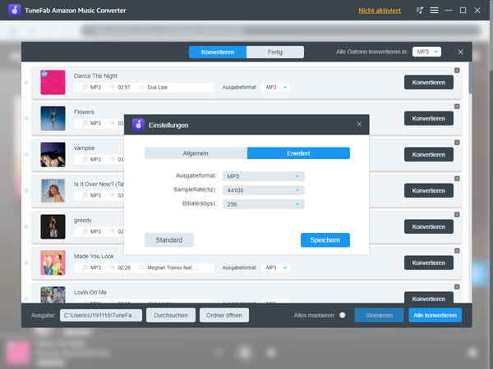493x369 pixels.
Task: Open greedy album cover thumbnail
Action: [53, 226]
